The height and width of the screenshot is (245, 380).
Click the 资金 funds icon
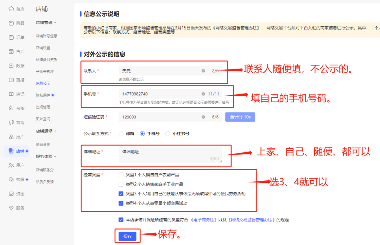(11, 194)
